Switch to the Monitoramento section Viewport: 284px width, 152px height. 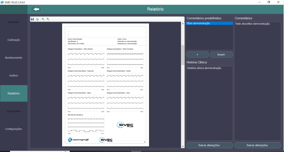click(14, 58)
